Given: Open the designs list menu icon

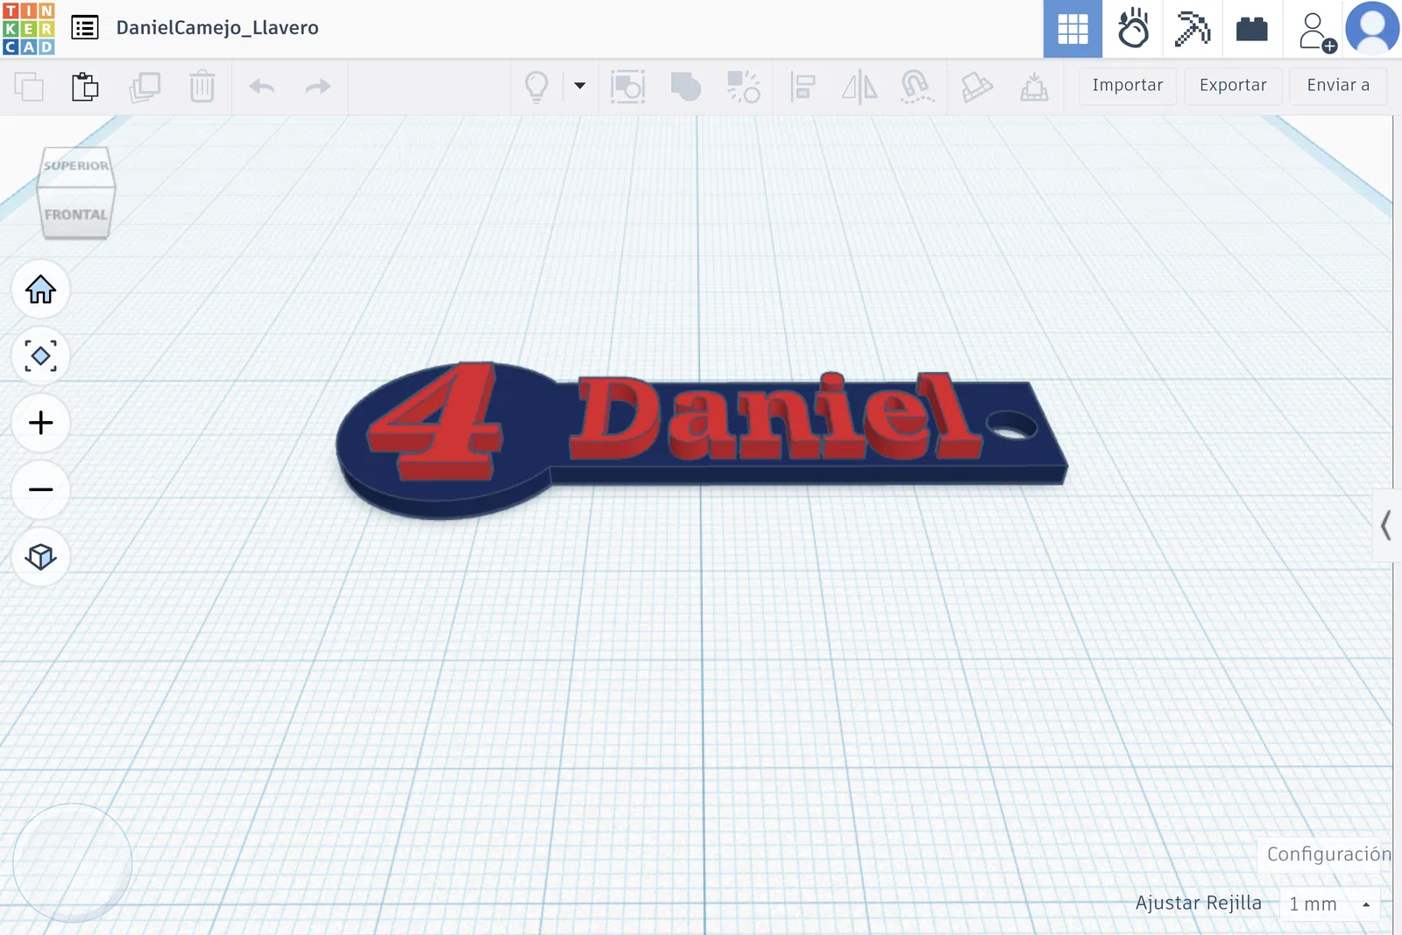Looking at the screenshot, I should (x=84, y=28).
